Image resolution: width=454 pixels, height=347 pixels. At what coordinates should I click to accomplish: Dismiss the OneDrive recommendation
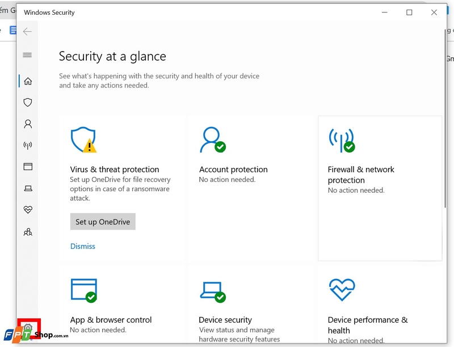(x=83, y=246)
